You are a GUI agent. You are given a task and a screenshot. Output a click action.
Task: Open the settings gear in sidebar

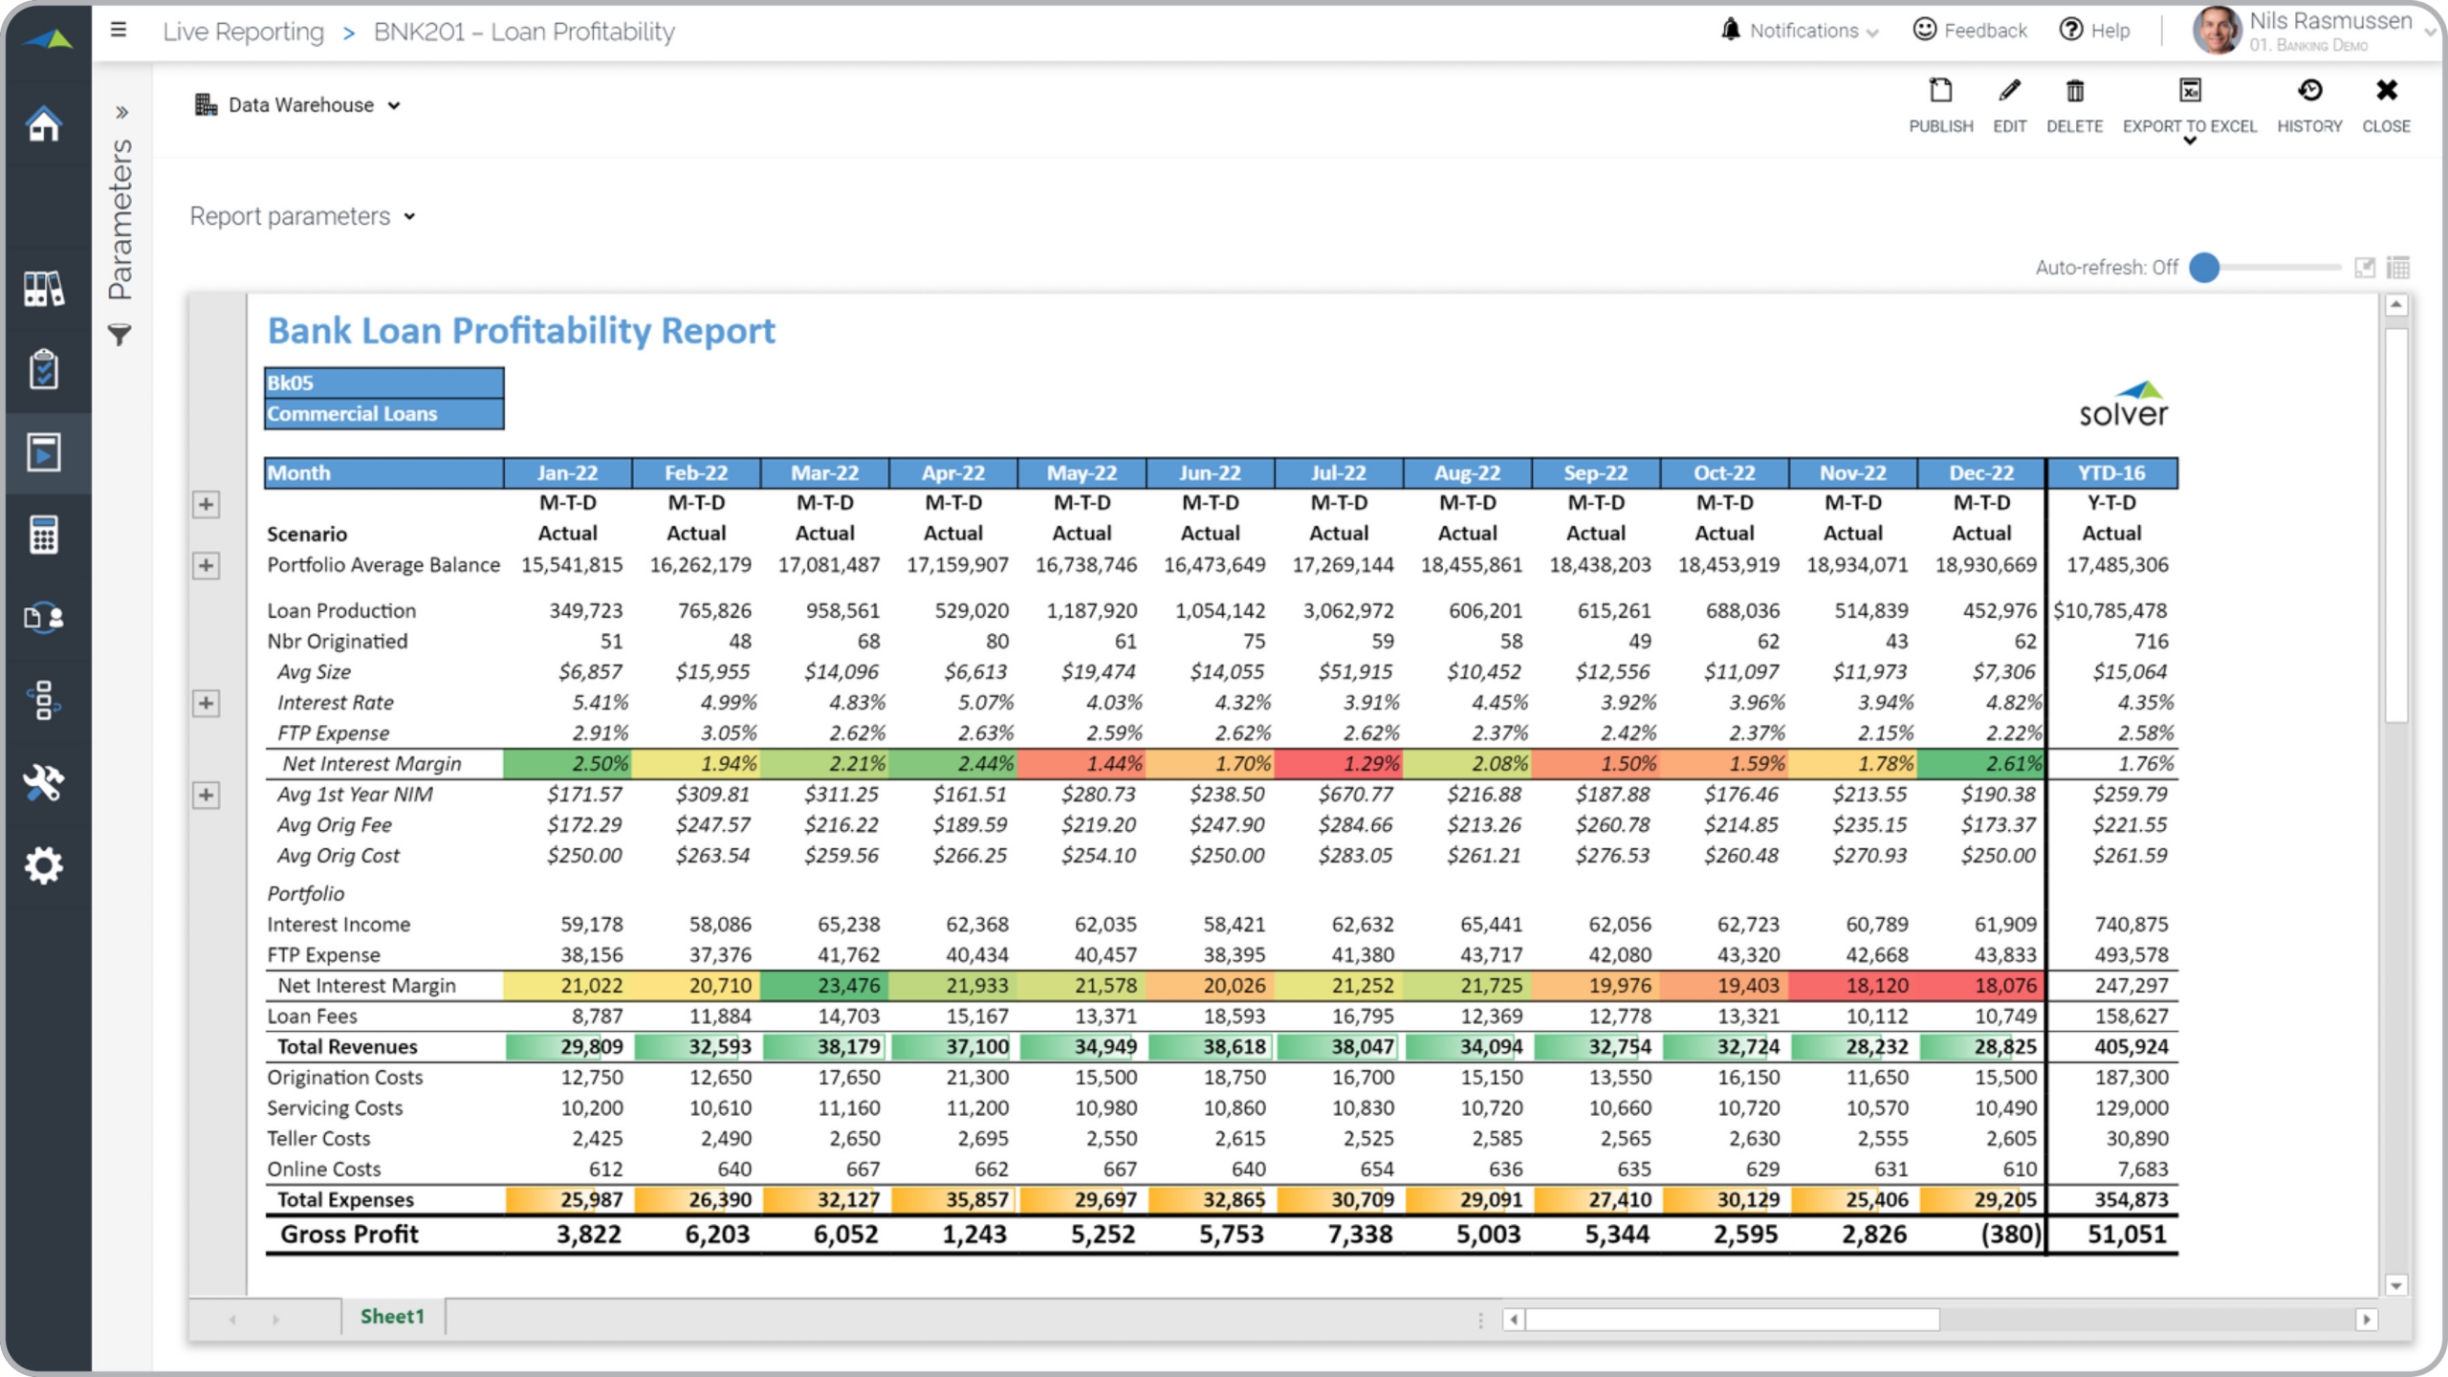point(44,865)
